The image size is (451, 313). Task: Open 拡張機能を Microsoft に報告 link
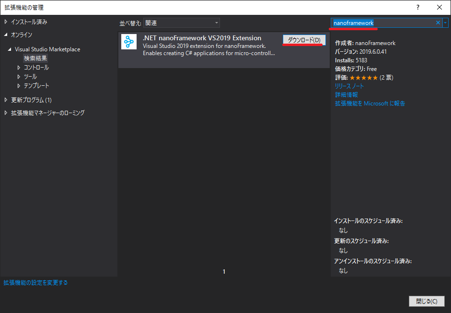coord(370,103)
